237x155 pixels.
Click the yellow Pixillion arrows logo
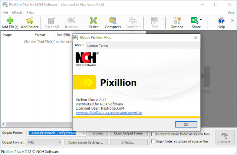pyautogui.click(x=85, y=82)
